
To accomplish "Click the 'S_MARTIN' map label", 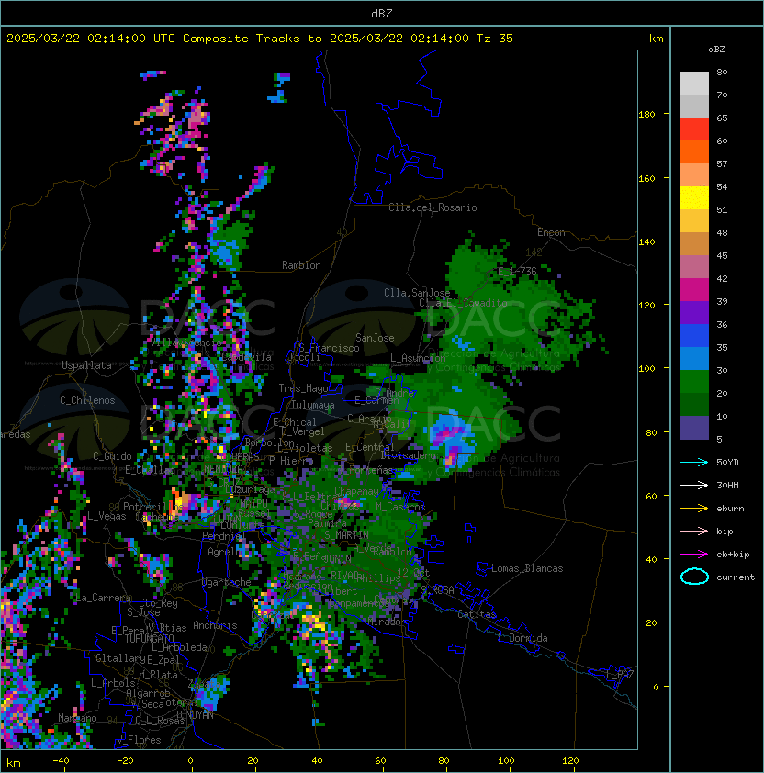I will point(346,535).
